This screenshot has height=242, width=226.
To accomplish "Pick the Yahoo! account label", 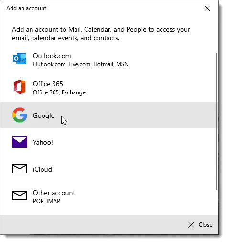I will click(43, 142).
